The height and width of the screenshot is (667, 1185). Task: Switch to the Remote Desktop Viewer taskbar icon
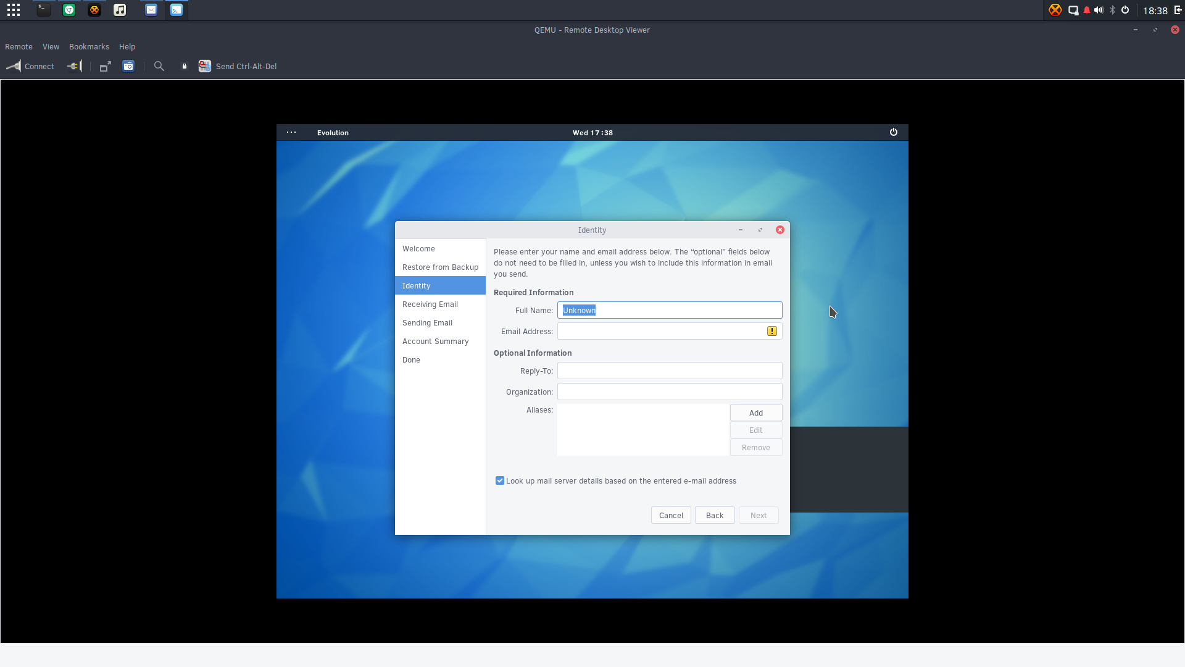click(x=177, y=10)
